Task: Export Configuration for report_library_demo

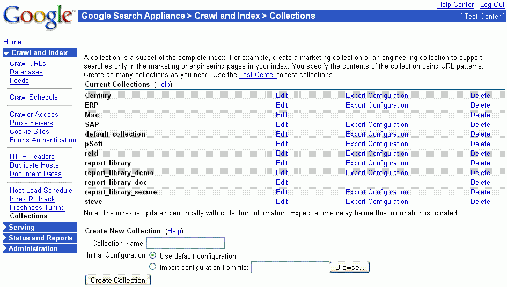Action: 377,173
